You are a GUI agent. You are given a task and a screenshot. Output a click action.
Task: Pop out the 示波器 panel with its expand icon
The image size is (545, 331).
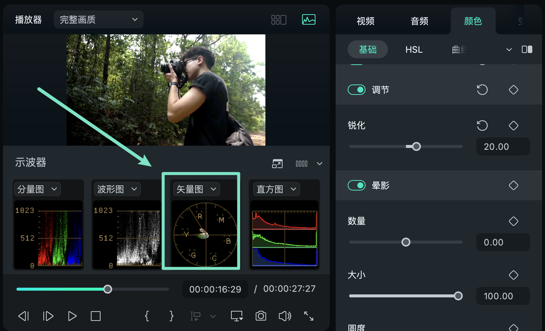tap(277, 163)
